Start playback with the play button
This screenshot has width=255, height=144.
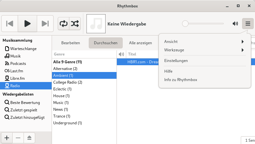coord(27,24)
